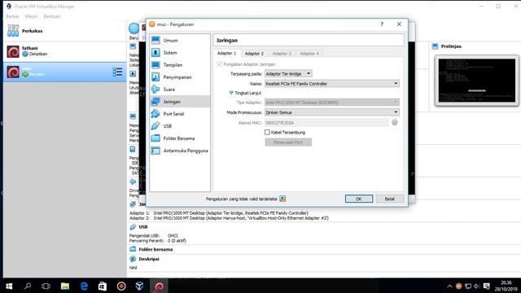Open the Mode Promiscuous dropdown

(x=332, y=112)
